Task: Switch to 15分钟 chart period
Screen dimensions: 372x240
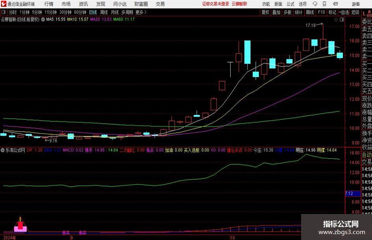Action: (x=50, y=12)
